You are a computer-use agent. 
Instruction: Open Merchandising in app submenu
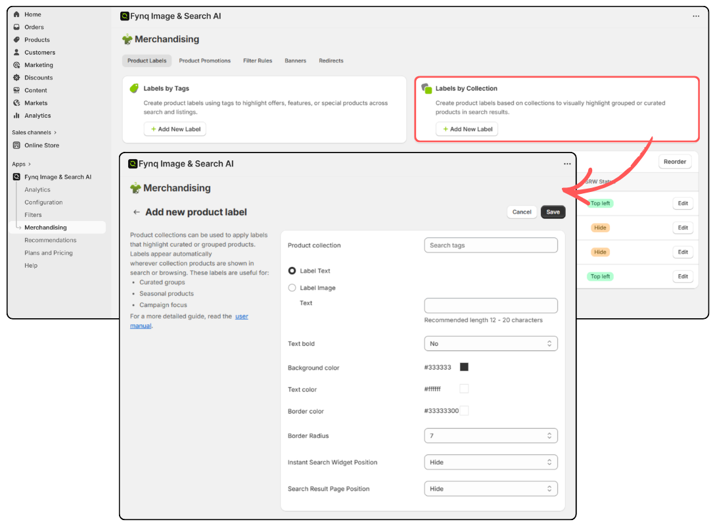coord(58,227)
